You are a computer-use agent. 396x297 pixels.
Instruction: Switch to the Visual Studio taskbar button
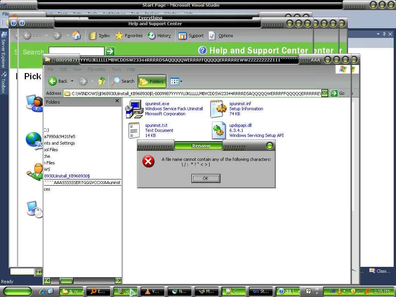(x=261, y=291)
